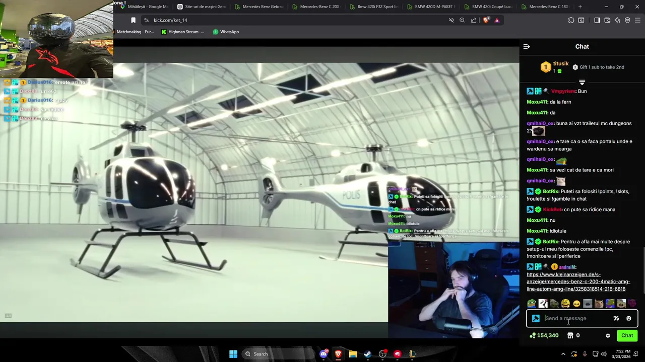Share this page using the share icon

point(474,20)
